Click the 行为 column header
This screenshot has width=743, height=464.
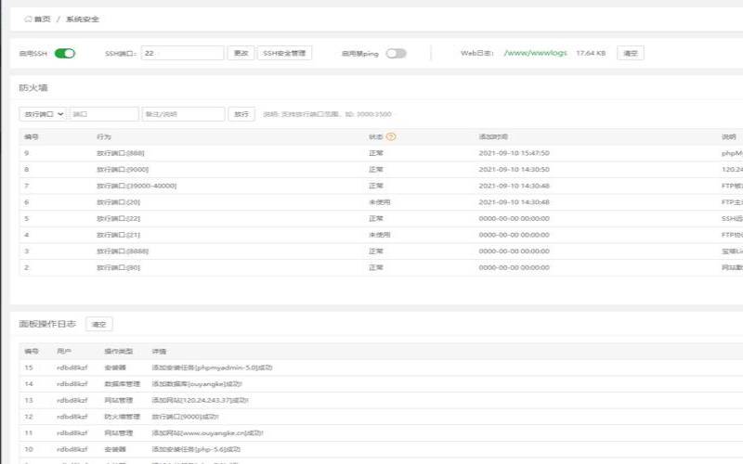104,136
